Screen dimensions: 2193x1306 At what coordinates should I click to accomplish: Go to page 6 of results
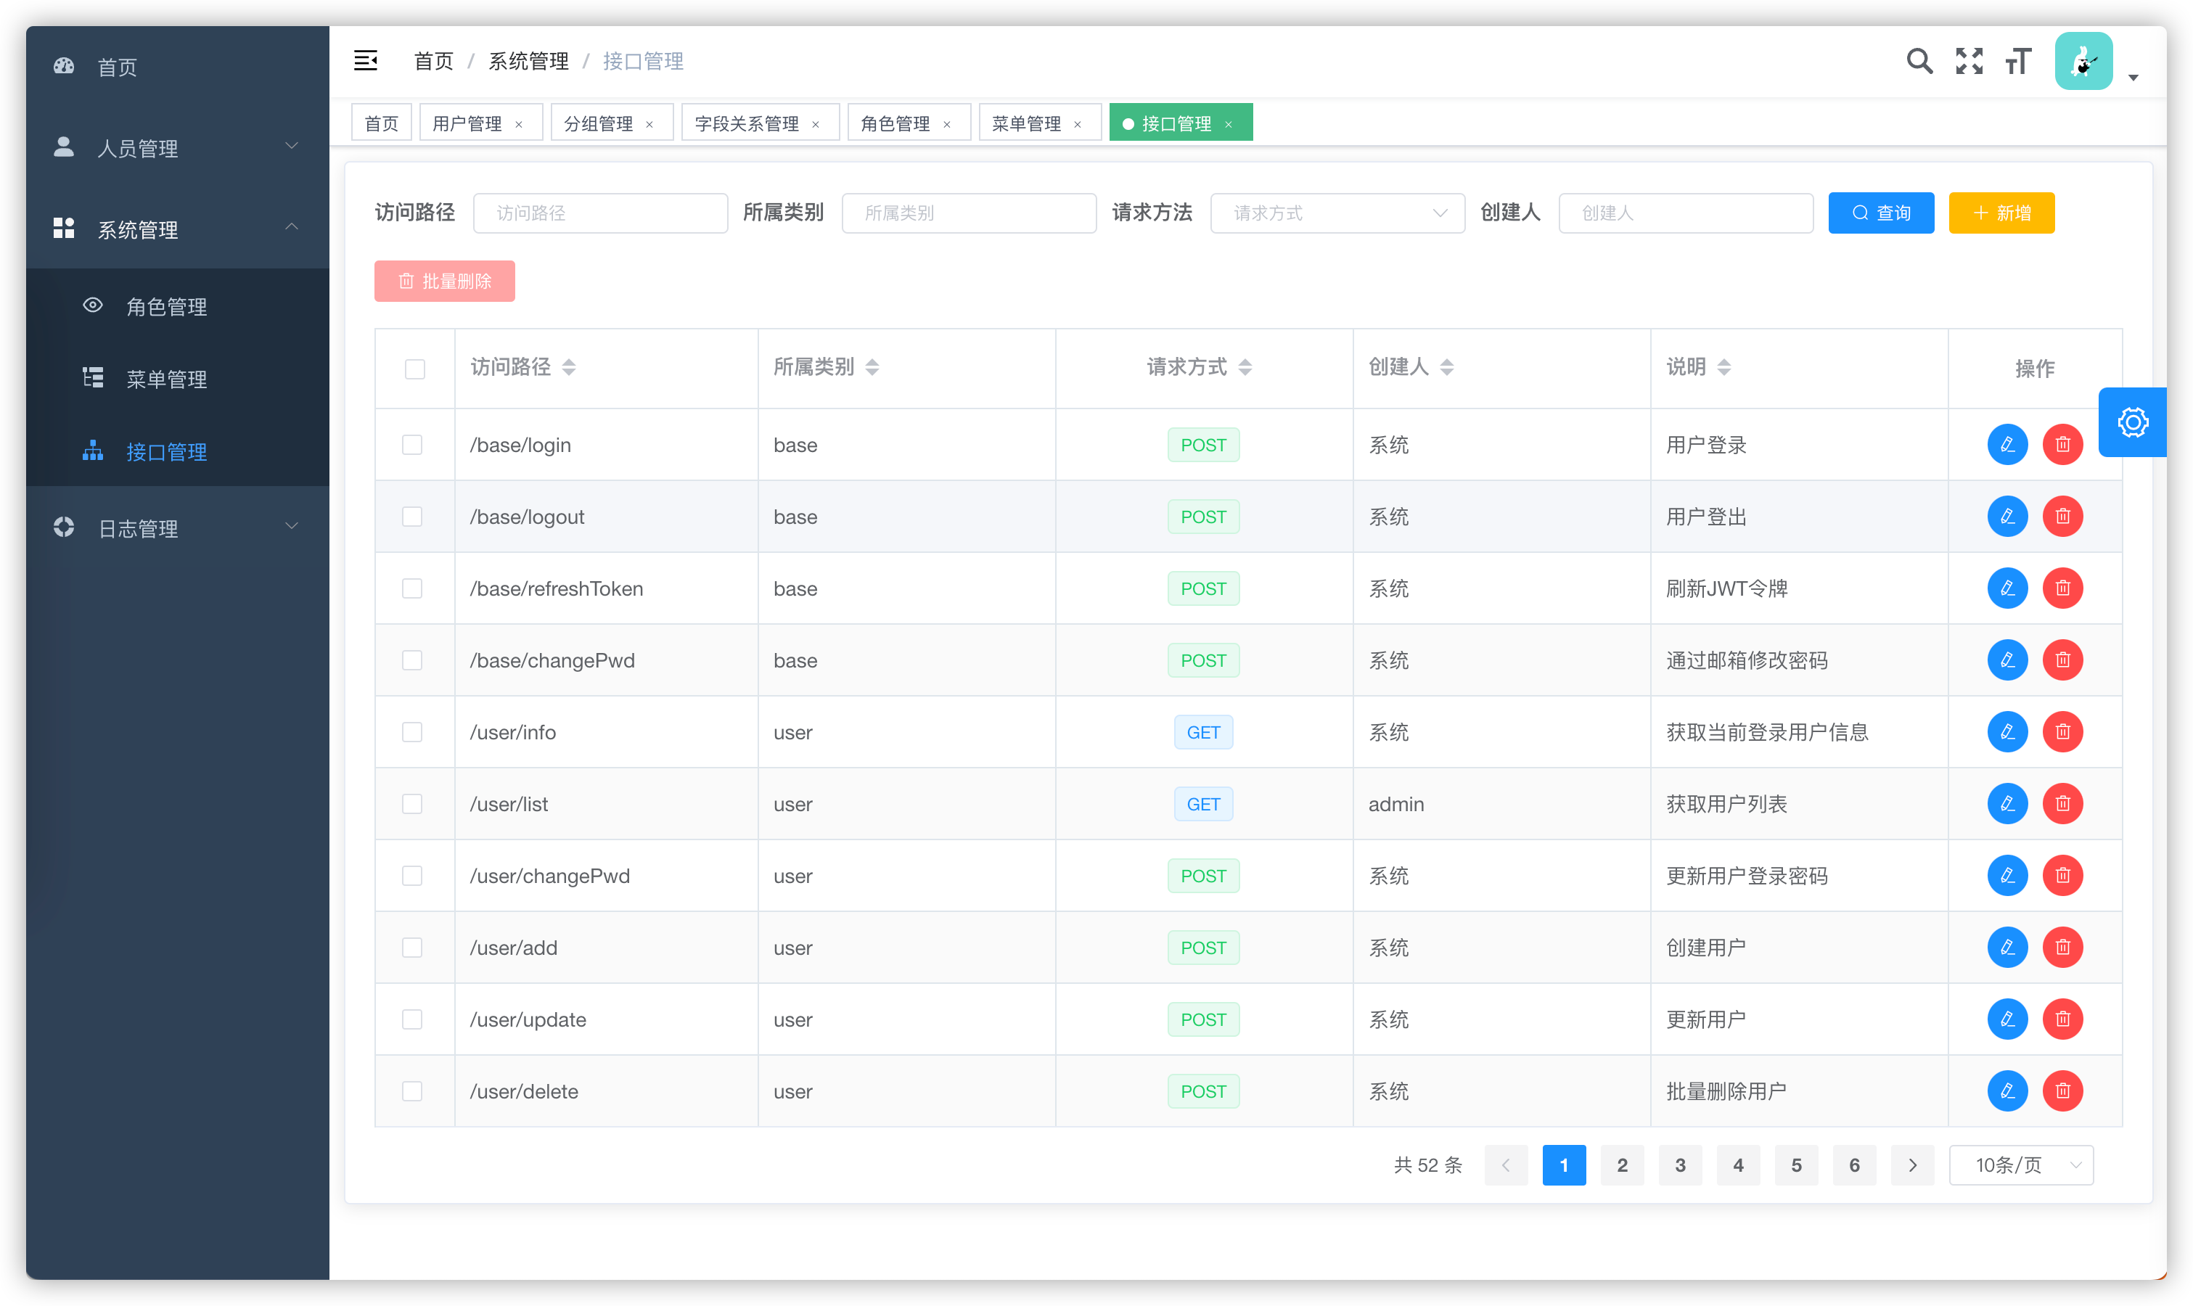(1854, 1165)
